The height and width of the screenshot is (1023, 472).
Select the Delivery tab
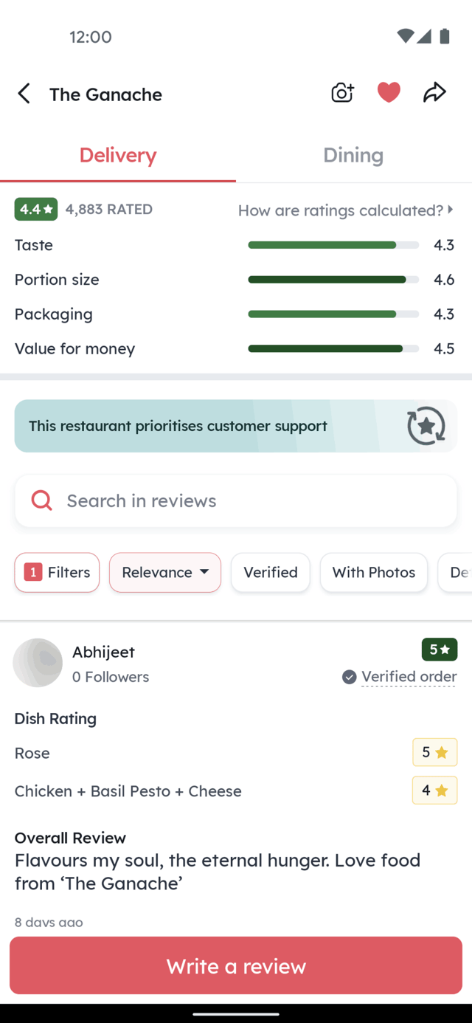(x=118, y=155)
